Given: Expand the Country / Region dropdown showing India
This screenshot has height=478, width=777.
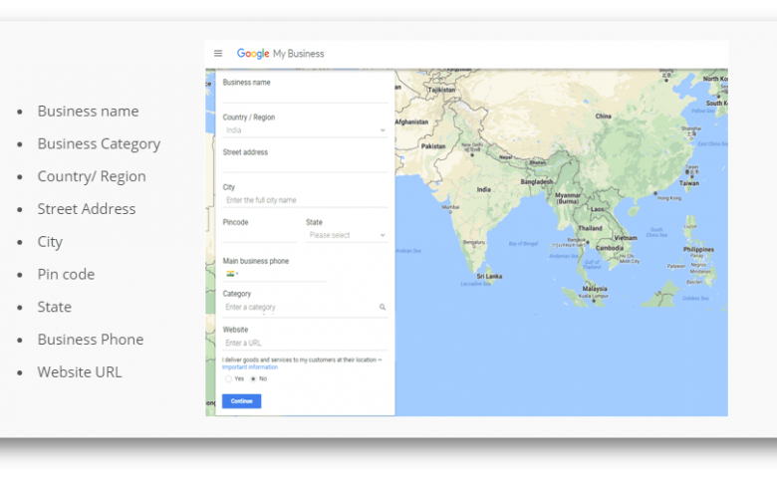Looking at the screenshot, I should (304, 130).
